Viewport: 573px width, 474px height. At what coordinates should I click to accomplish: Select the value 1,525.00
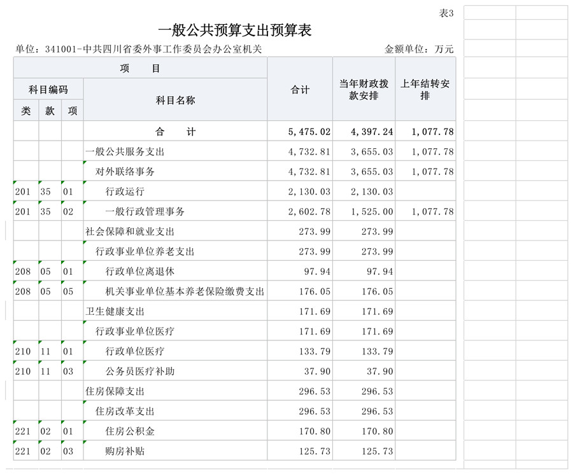pyautogui.click(x=372, y=212)
